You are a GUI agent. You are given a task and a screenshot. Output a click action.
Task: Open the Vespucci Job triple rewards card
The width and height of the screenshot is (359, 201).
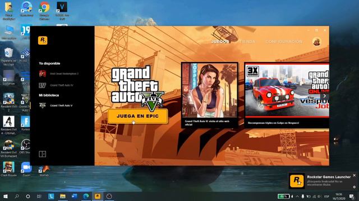pos(287,95)
